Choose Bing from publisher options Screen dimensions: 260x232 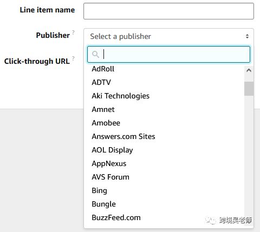pyautogui.click(x=164, y=190)
